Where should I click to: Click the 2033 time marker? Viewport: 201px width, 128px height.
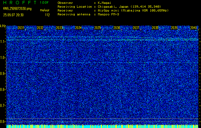coord(59,28)
